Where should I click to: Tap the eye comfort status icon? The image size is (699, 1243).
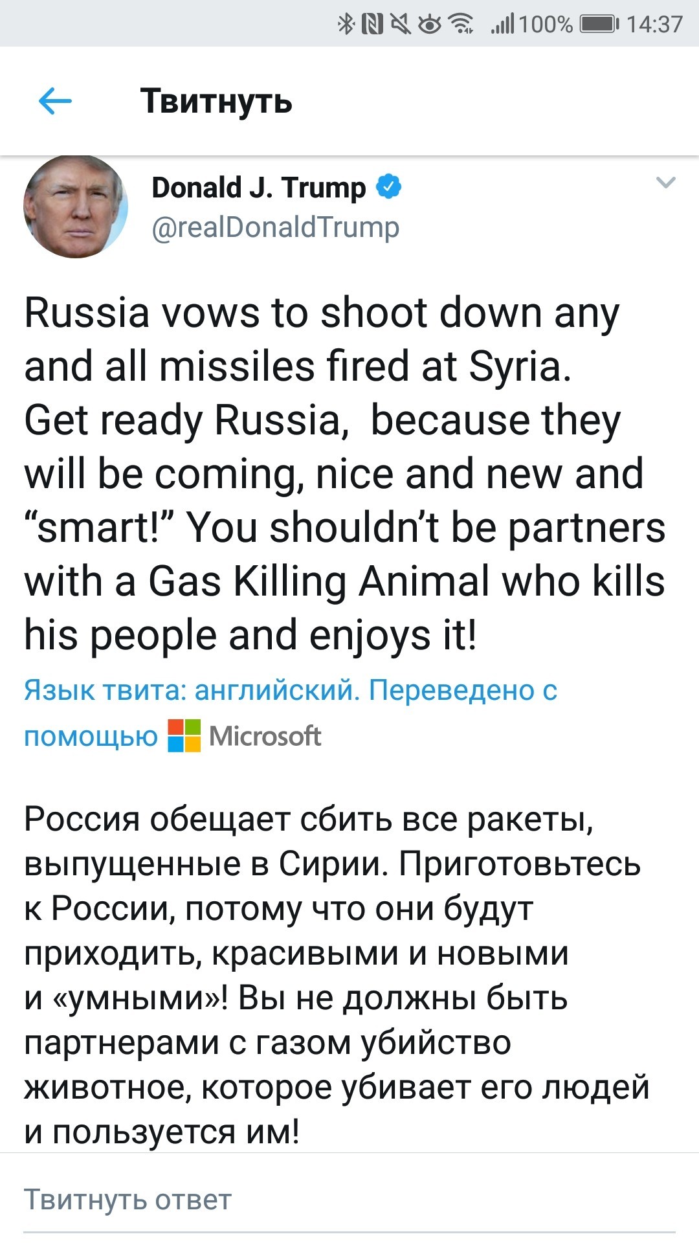coord(430,24)
